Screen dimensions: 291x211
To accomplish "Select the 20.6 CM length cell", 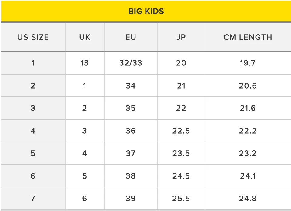I will (248, 86).
